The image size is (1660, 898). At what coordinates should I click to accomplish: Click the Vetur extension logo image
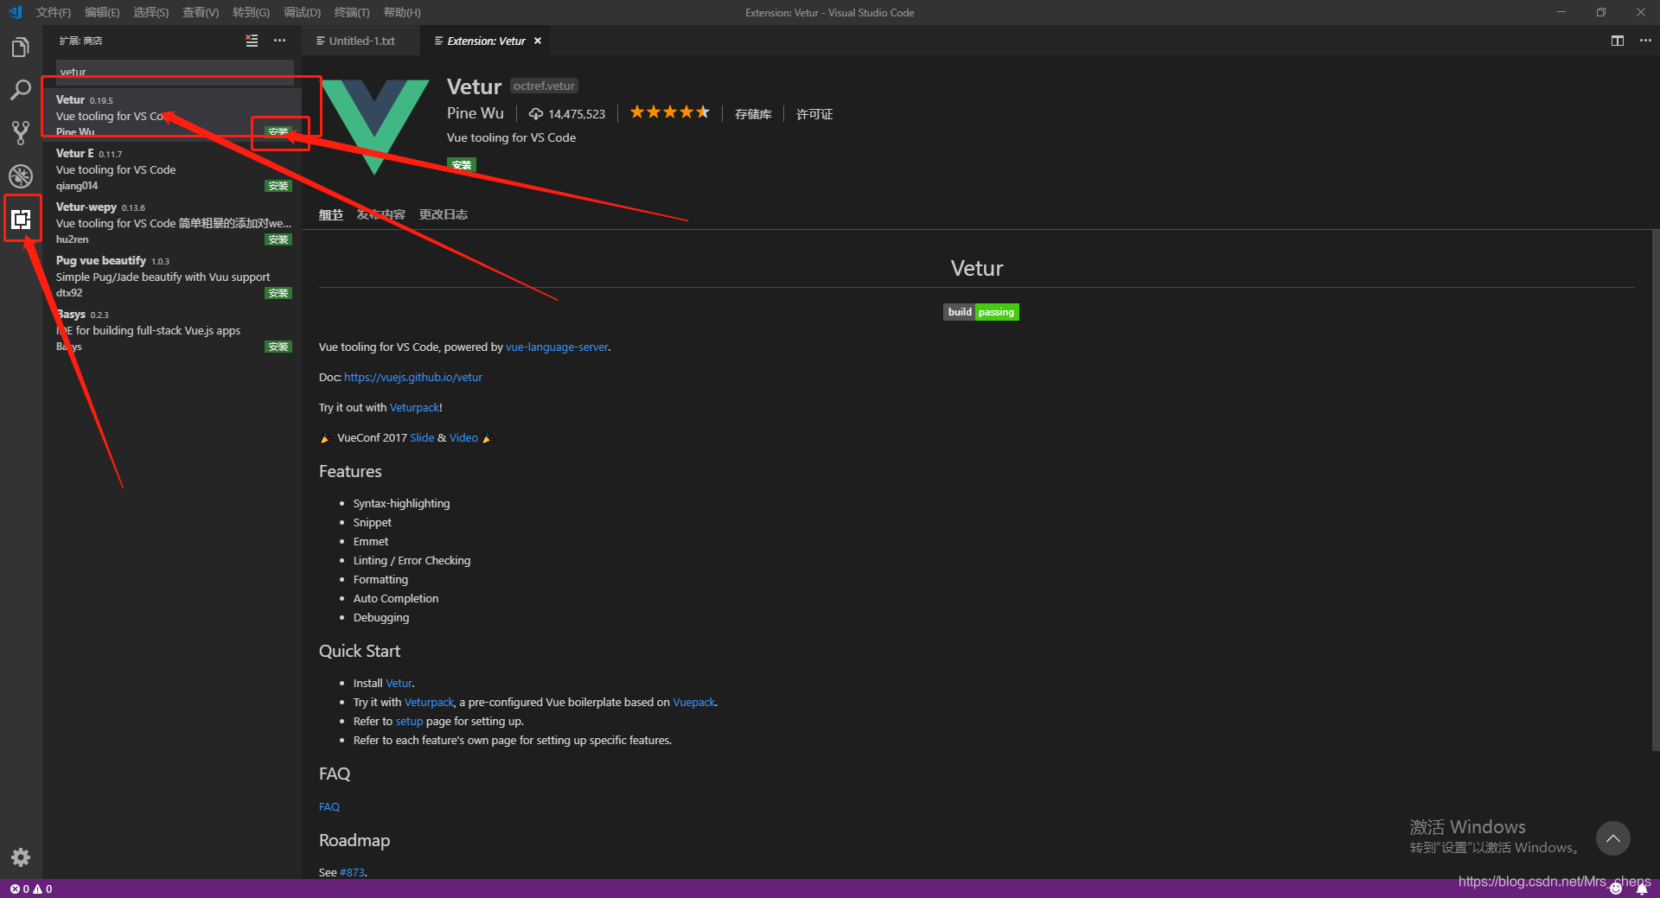click(374, 126)
